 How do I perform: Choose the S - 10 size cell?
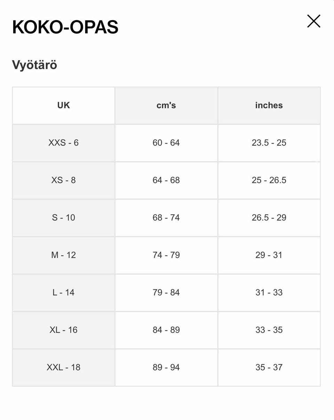click(x=63, y=218)
